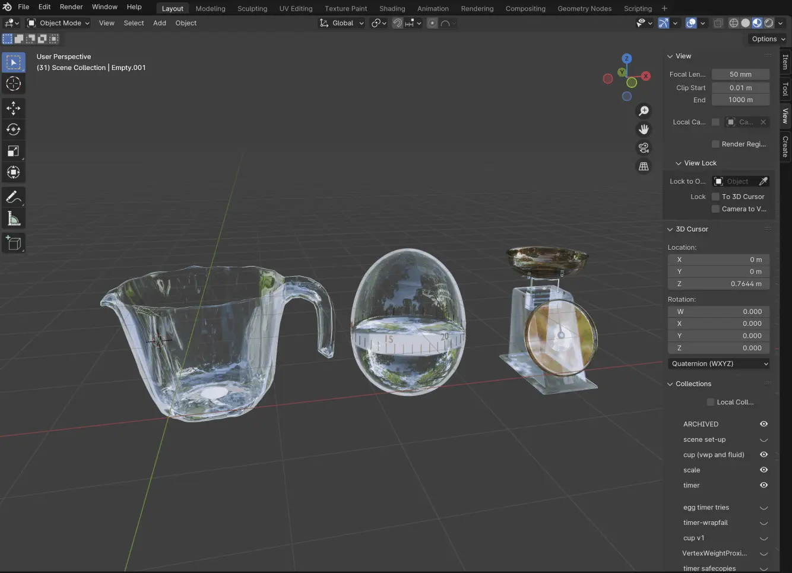Enable the Render Region checkbox
Image resolution: width=792 pixels, height=573 pixels.
(715, 144)
